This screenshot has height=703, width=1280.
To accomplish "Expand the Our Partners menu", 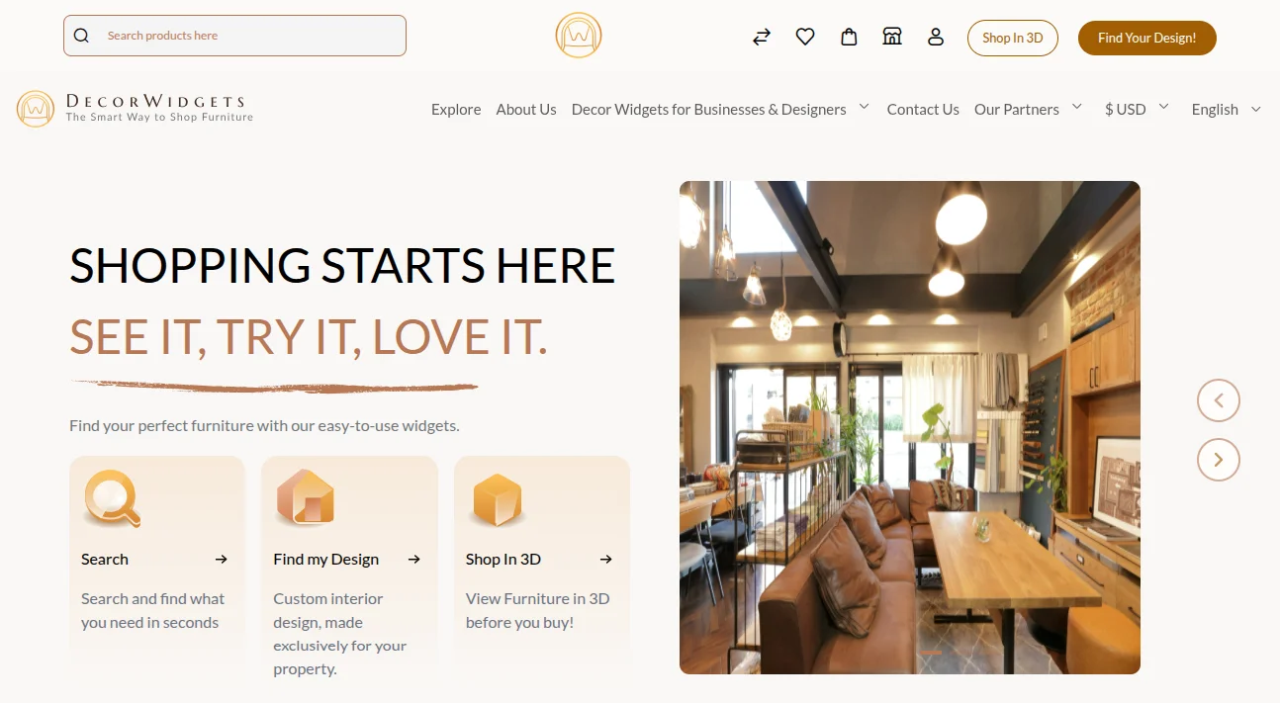I will click(x=1028, y=109).
